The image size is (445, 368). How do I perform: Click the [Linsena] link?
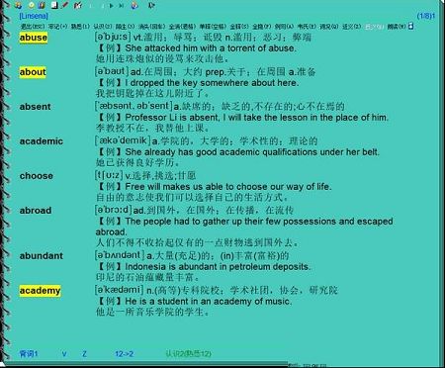[34, 16]
